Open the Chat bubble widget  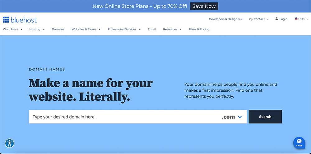pos(299,143)
